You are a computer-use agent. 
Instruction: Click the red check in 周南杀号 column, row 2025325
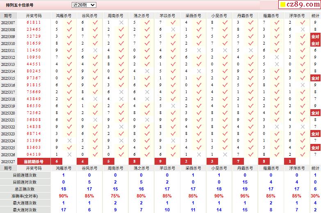(x=121, y=148)
